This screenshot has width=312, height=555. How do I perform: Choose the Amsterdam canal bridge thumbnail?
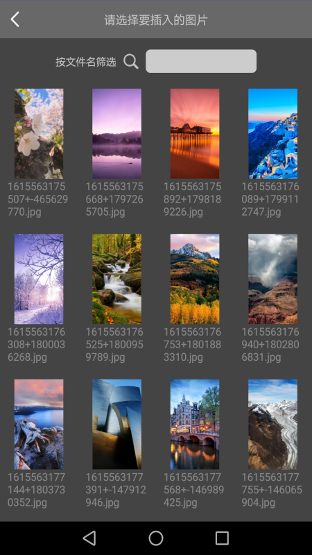195,425
